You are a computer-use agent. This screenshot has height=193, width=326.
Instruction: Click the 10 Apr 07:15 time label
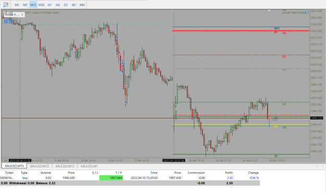[223, 160]
